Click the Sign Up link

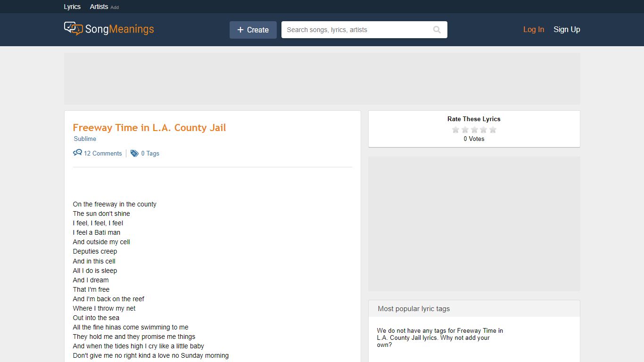[x=567, y=29]
